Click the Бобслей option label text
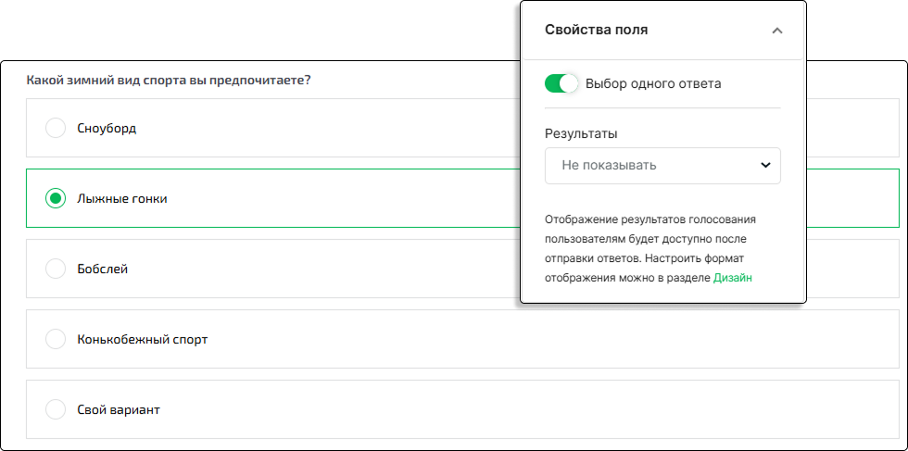 point(103,269)
